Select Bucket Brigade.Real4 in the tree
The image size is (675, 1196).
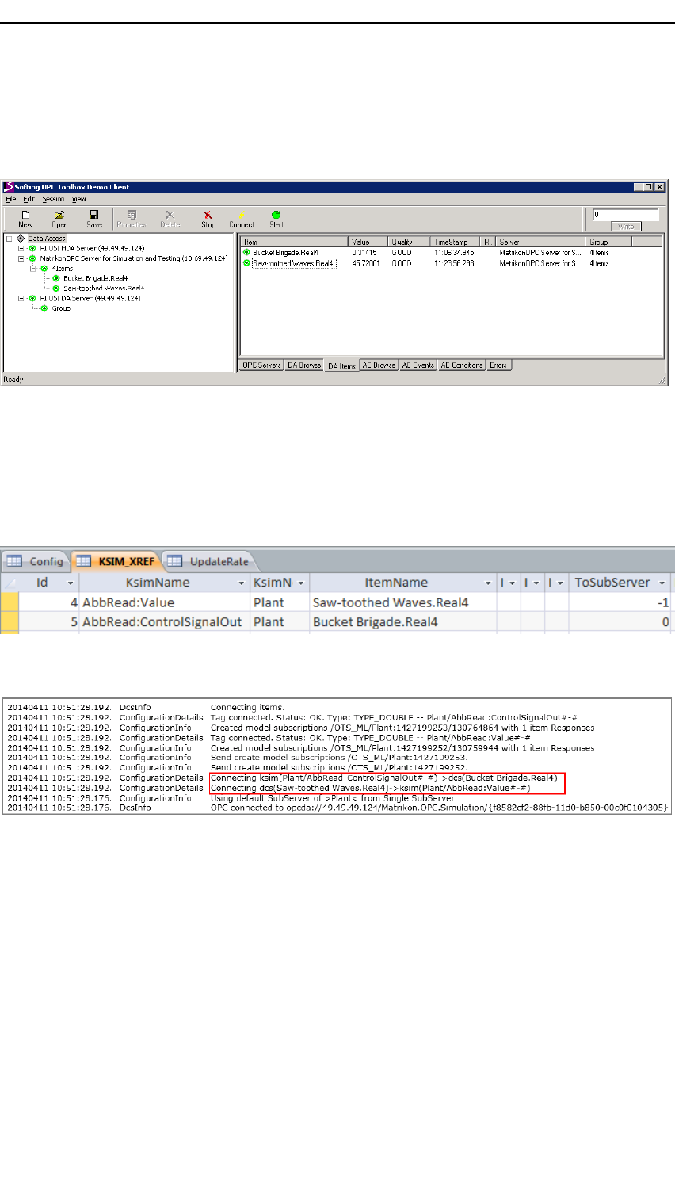[95, 278]
